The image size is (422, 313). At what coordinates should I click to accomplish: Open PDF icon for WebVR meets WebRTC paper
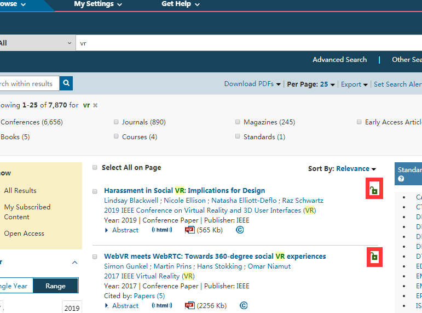190,306
